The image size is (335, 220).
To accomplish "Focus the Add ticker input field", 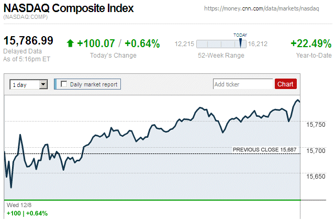I will point(243,84).
